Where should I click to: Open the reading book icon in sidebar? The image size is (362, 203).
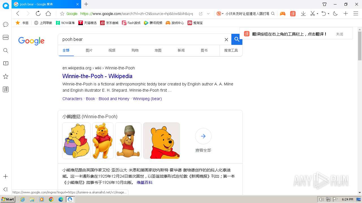click(5, 63)
